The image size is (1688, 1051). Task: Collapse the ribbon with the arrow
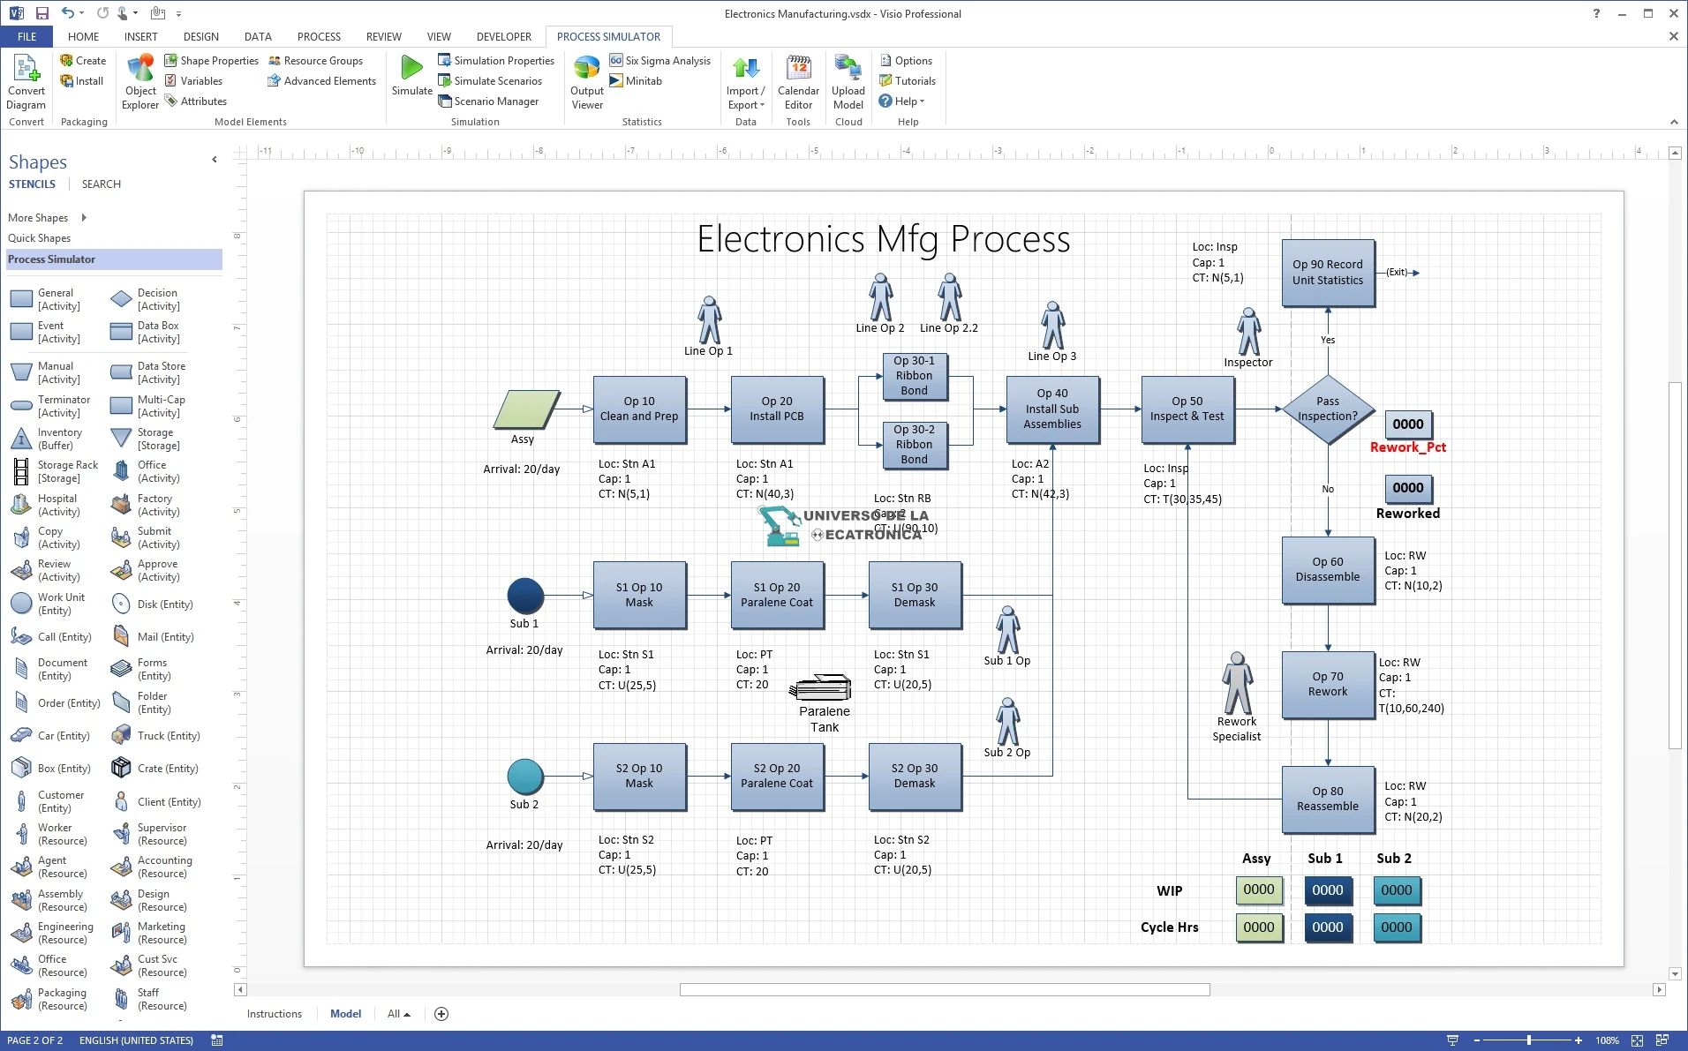[1674, 122]
